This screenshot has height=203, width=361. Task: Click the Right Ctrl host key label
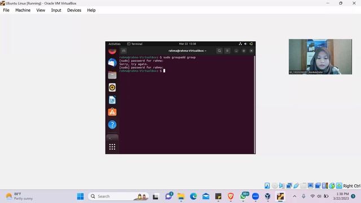[351, 186]
